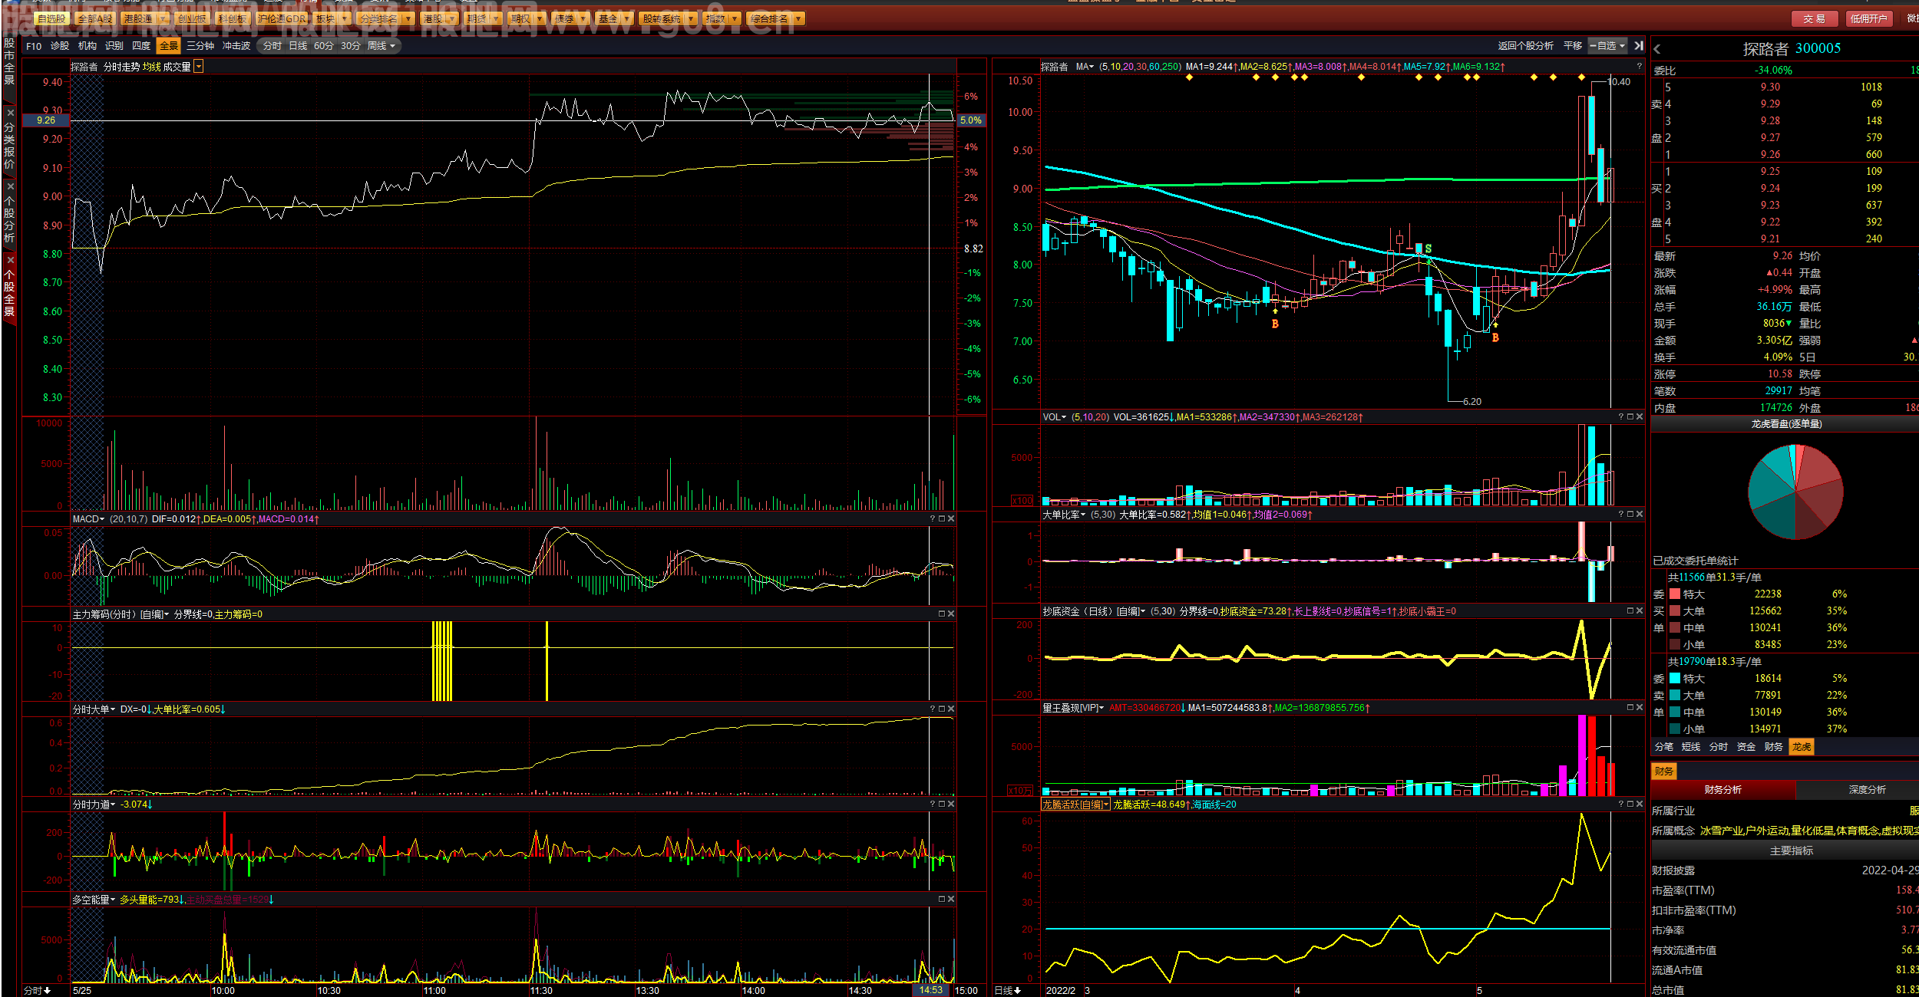Maximize the 分时力道 indicator panel
1919x997 pixels.
tap(942, 805)
